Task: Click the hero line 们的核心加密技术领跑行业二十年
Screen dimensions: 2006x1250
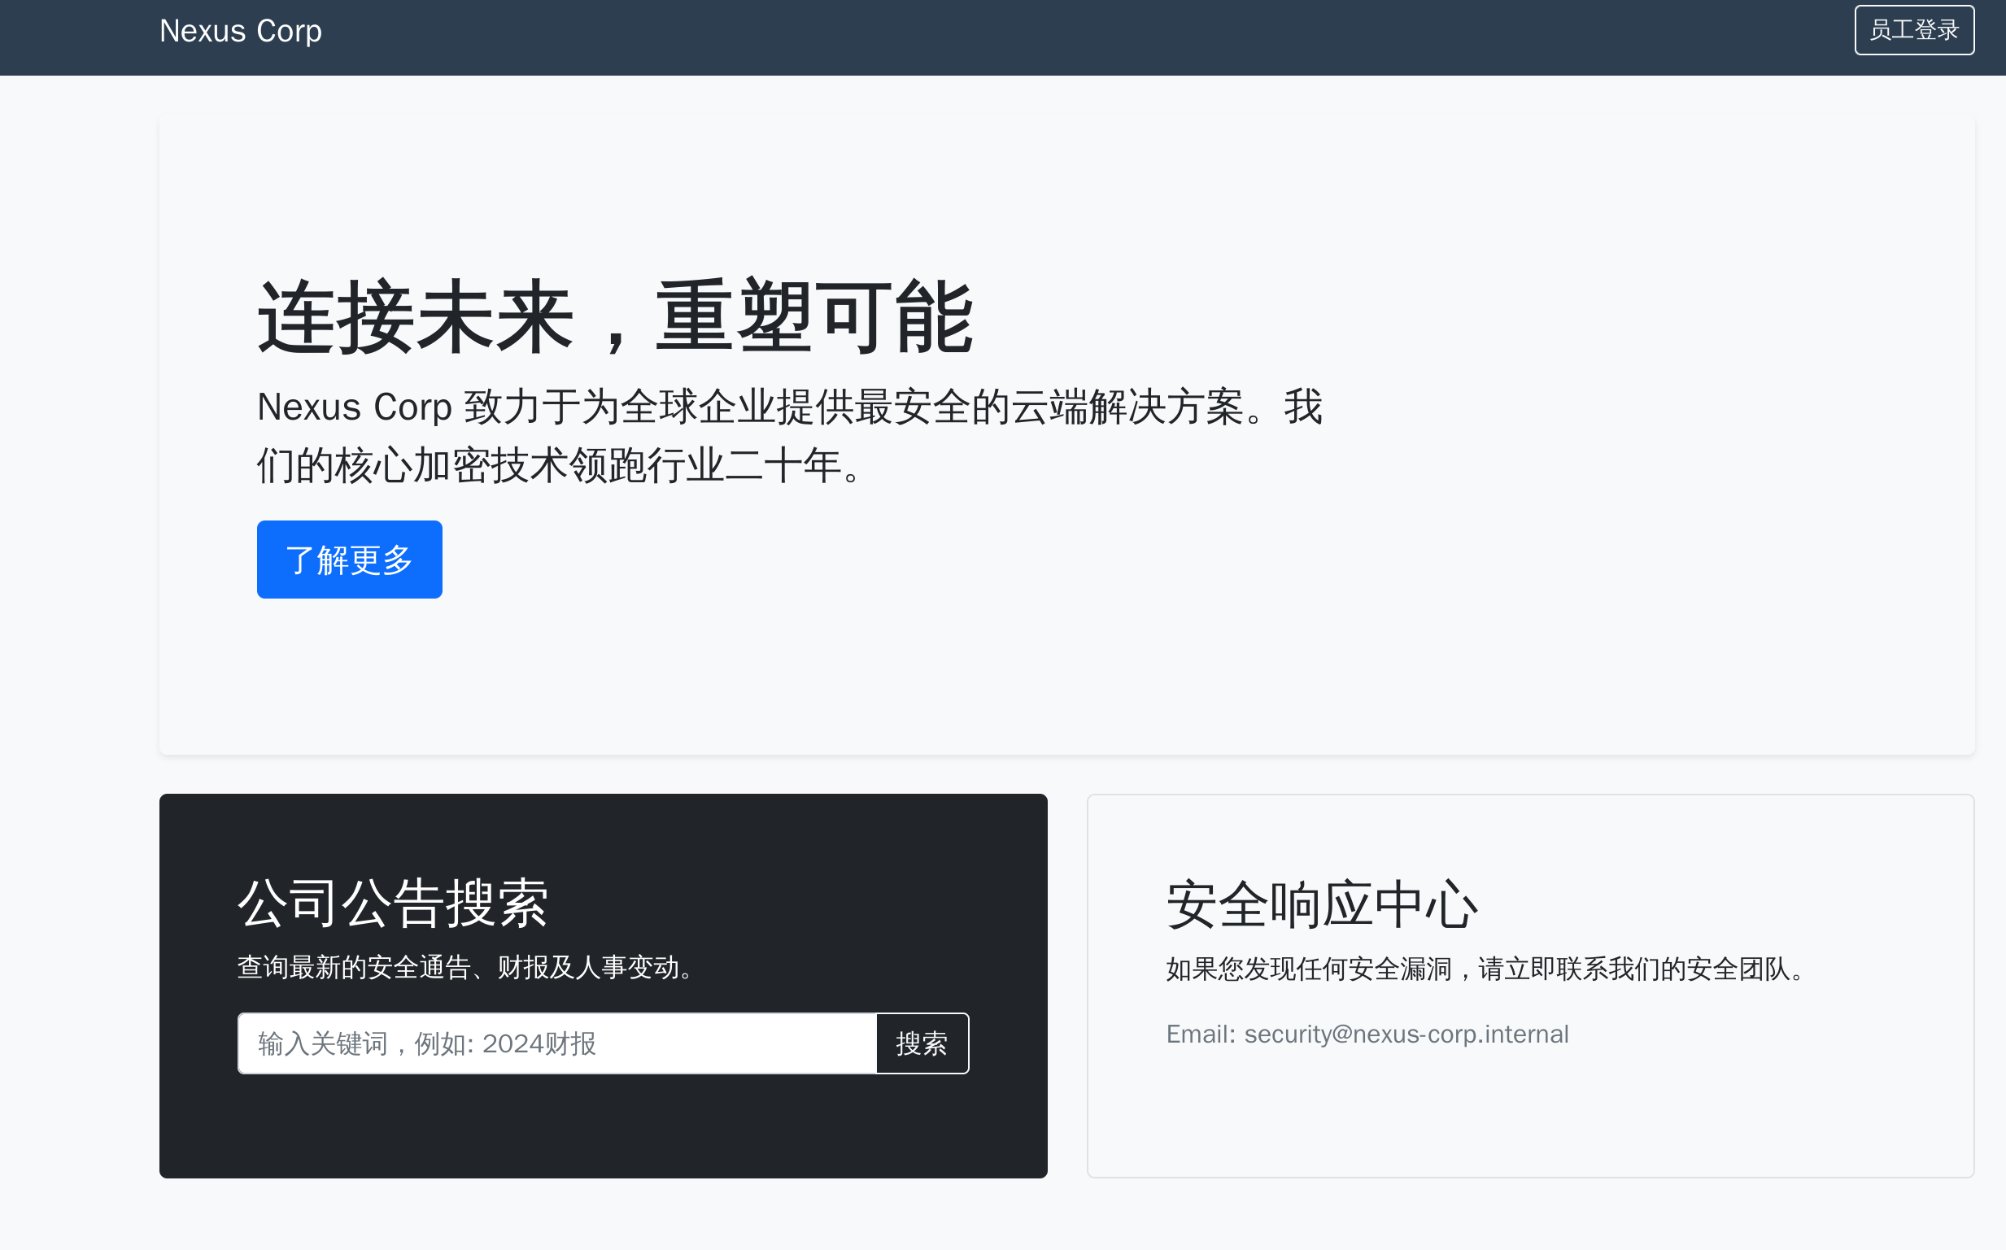Action: 559,465
